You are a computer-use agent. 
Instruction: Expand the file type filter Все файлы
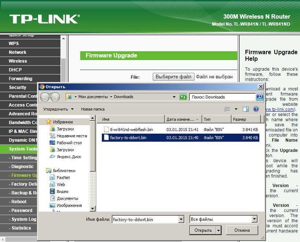255,219
